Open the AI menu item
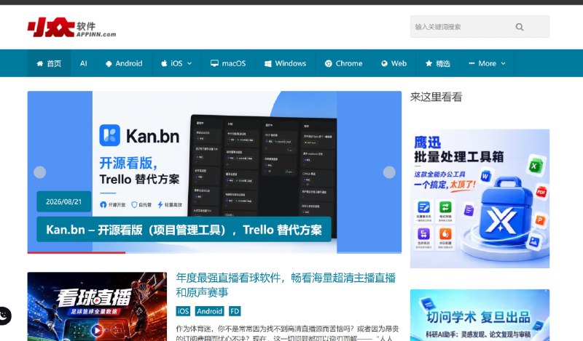Screen dimensions: 583x341 point(84,63)
